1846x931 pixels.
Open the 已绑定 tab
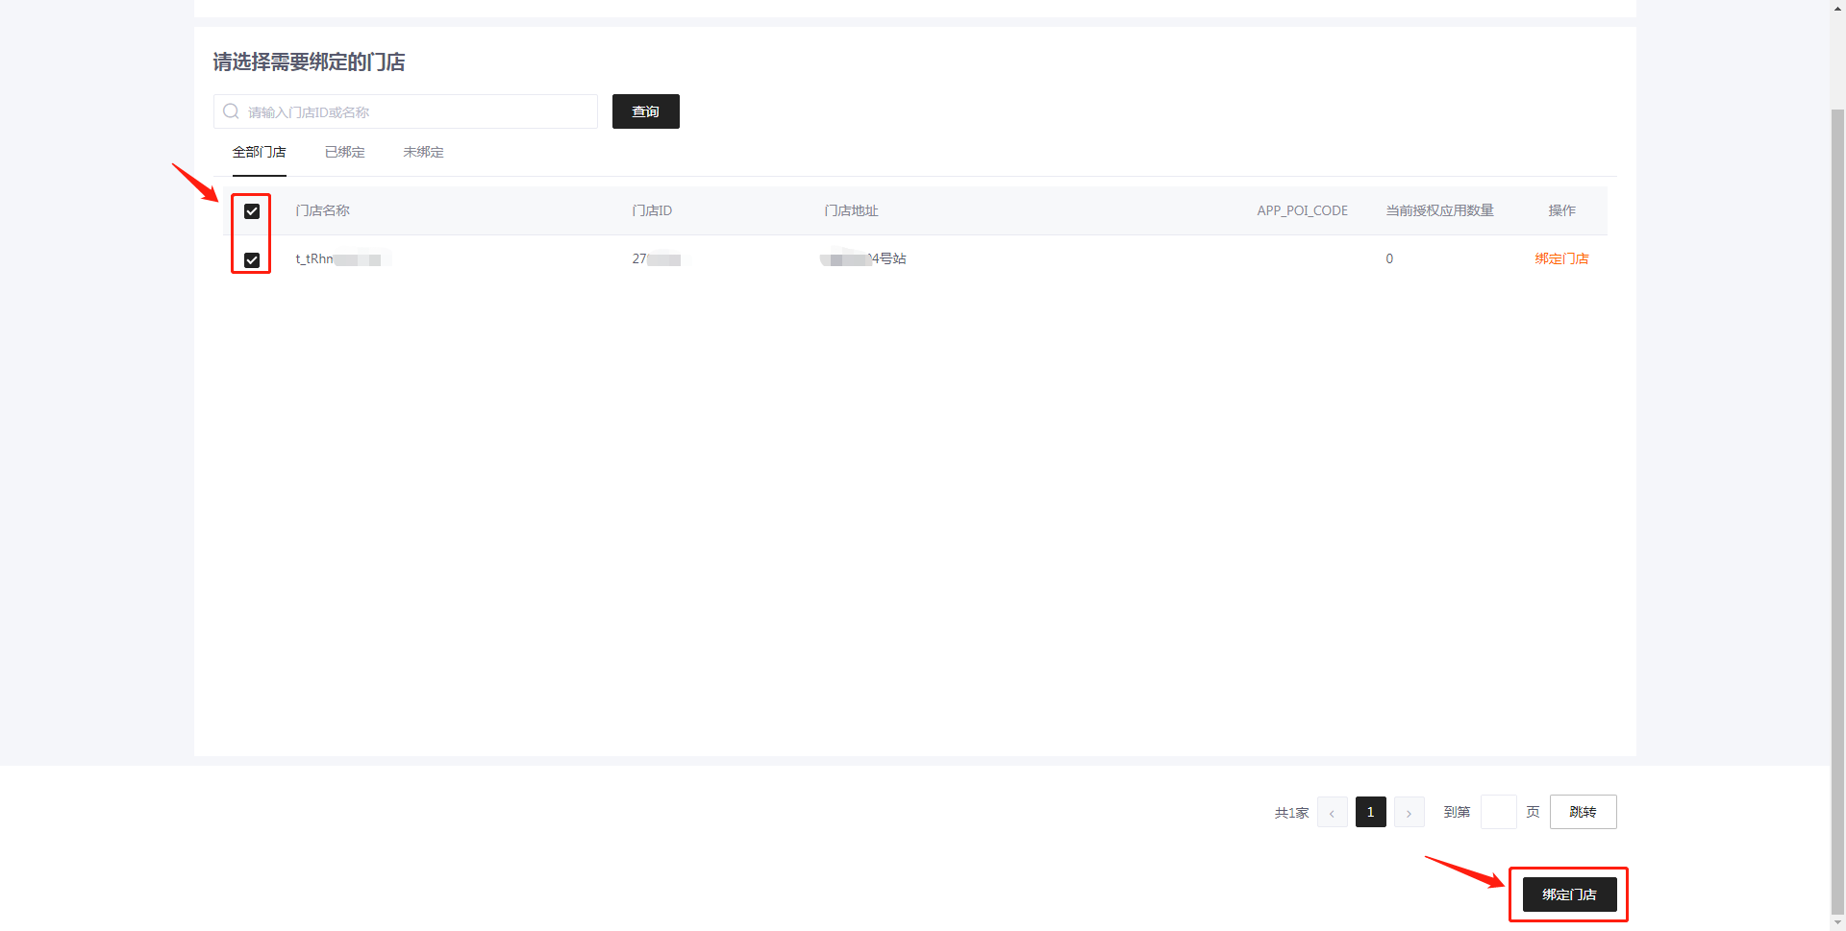coord(344,152)
